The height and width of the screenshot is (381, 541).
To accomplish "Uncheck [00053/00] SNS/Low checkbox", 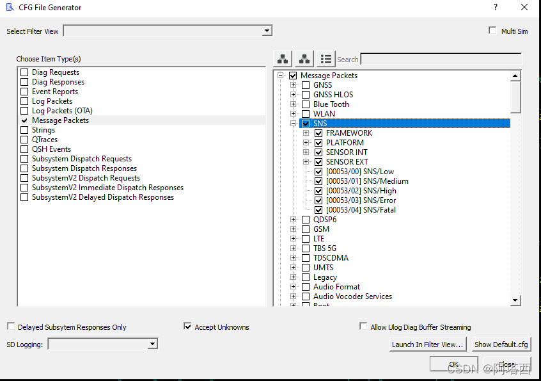I will point(318,172).
